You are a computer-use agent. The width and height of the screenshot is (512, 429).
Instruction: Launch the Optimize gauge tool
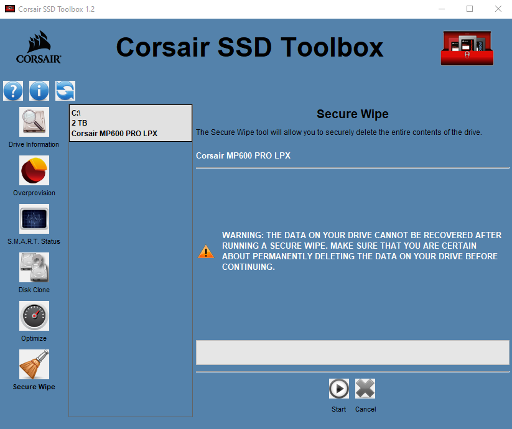[x=34, y=316]
